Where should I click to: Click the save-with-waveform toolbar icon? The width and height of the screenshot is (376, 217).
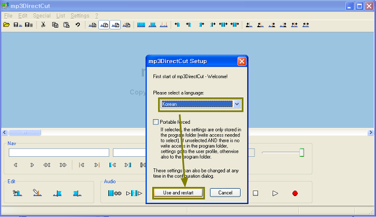point(18,25)
